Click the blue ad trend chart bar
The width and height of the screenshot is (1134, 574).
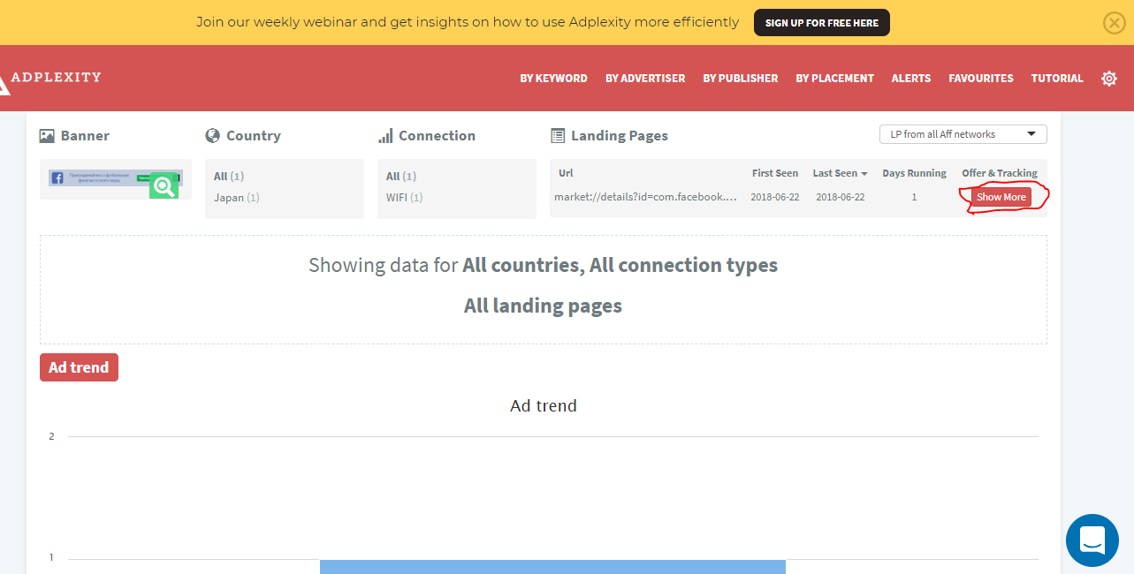click(x=552, y=566)
